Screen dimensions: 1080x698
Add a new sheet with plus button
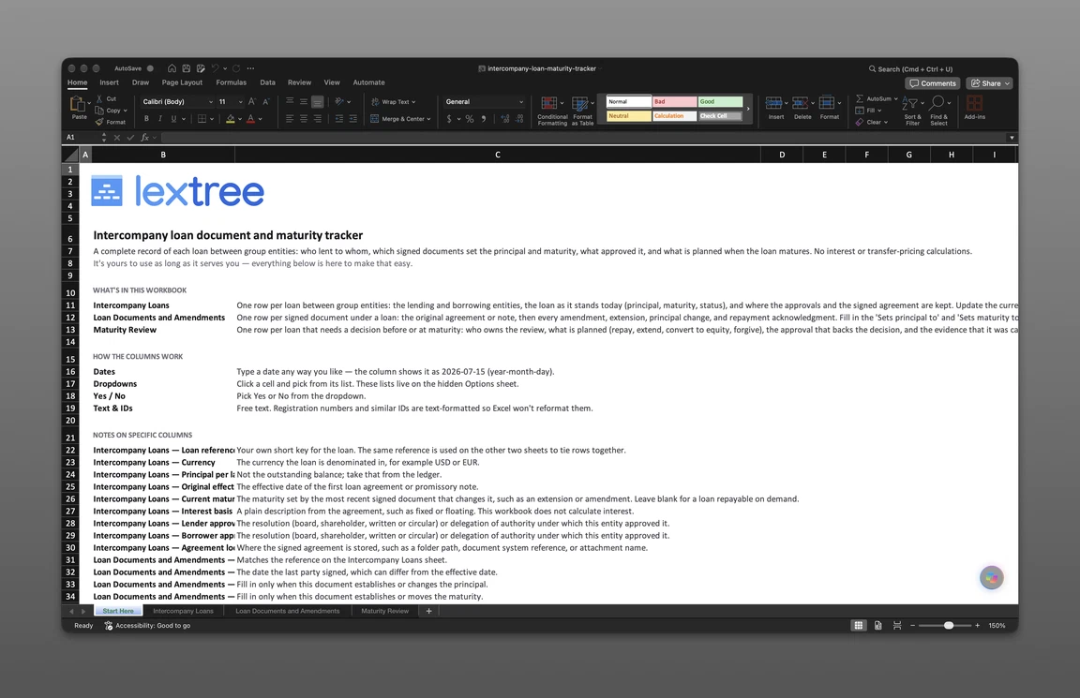(428, 611)
